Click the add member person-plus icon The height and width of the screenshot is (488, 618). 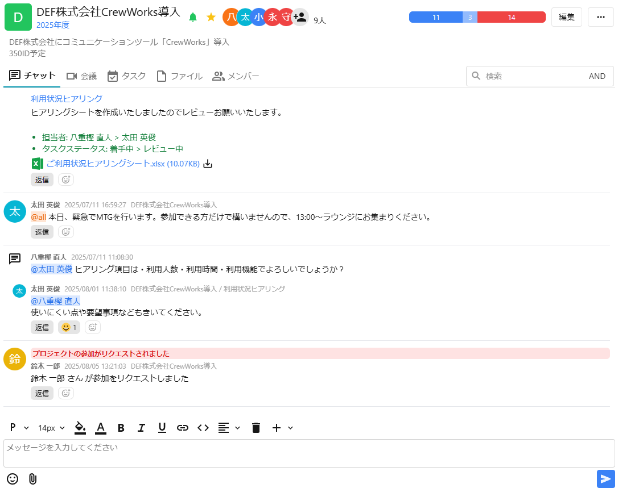click(x=300, y=17)
